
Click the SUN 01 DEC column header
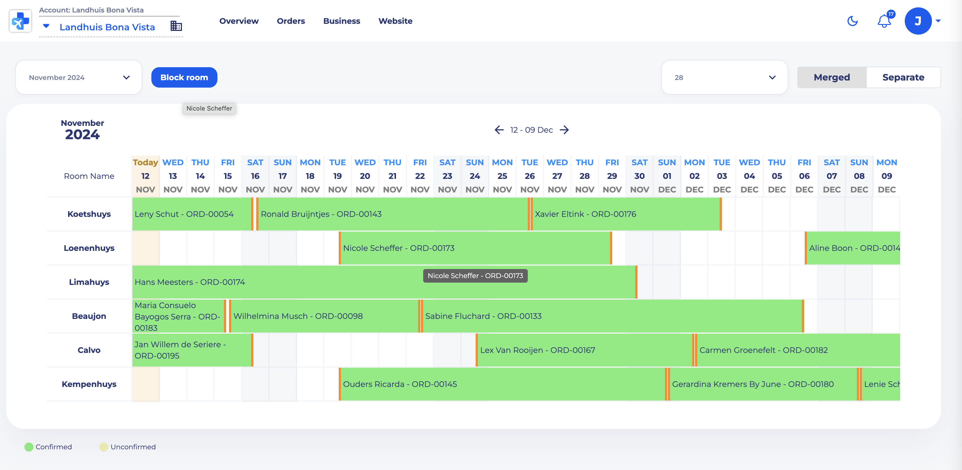point(667,175)
